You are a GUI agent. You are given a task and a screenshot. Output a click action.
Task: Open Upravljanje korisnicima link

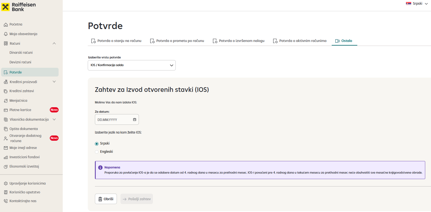point(28,183)
